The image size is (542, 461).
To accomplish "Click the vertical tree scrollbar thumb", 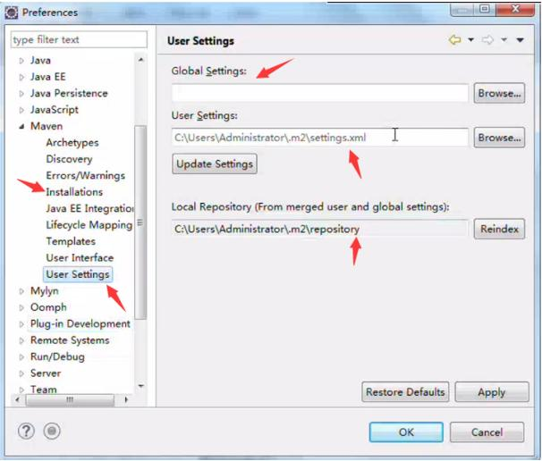I will (x=140, y=222).
